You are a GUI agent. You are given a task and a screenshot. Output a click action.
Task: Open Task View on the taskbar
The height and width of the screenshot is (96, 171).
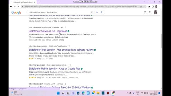[x=68, y=93]
